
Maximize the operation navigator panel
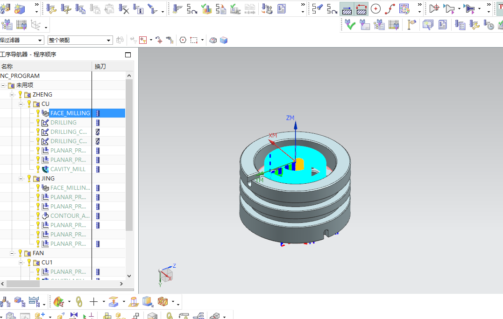tap(128, 55)
